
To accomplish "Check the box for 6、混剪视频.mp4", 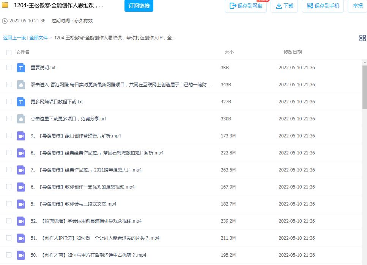I will (9, 187).
